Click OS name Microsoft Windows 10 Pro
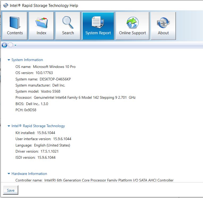 (45, 67)
